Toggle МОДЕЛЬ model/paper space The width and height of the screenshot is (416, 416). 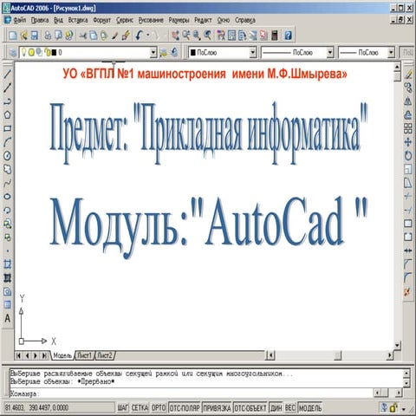(x=309, y=407)
